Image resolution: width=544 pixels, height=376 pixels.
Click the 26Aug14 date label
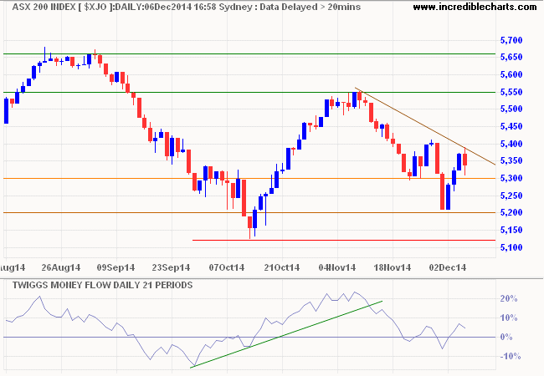[x=61, y=267]
